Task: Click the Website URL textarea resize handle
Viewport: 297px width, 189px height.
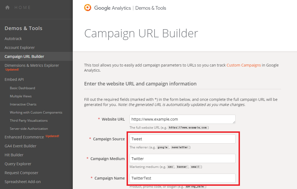Action: 234,122
